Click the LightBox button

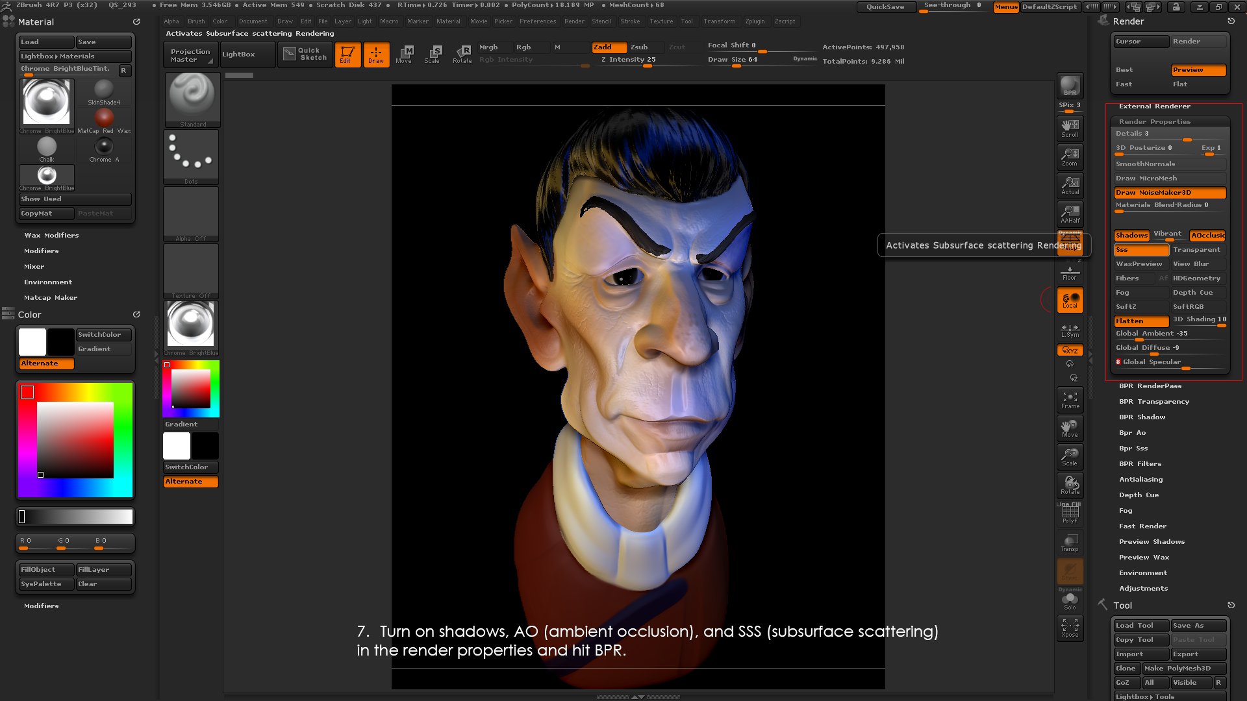238,55
